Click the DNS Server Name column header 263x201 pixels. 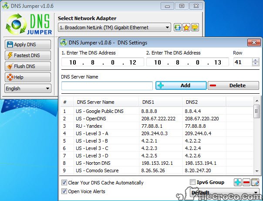(x=106, y=102)
